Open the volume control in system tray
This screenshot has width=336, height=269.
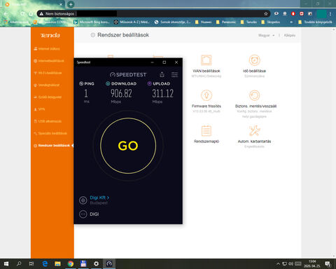tap(290, 264)
